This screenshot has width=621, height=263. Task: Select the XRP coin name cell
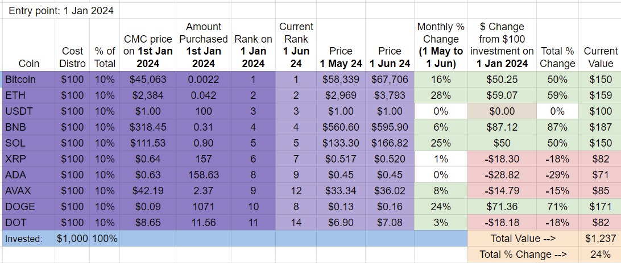click(29, 159)
